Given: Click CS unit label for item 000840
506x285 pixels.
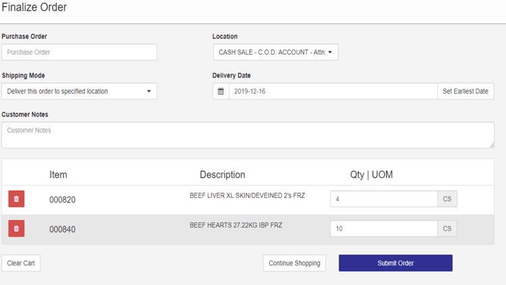Looking at the screenshot, I should [447, 228].
